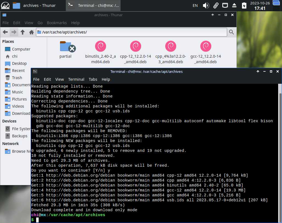Open the EN keyboard layout indicator
Screen dimensions: 282x223
pos(195,5)
